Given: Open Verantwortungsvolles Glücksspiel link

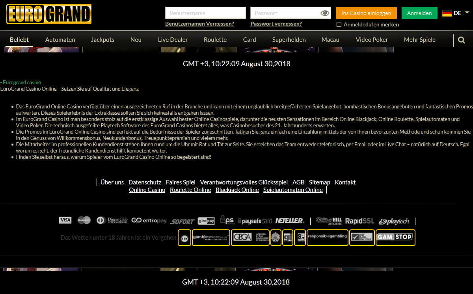Looking at the screenshot, I should coord(244,182).
